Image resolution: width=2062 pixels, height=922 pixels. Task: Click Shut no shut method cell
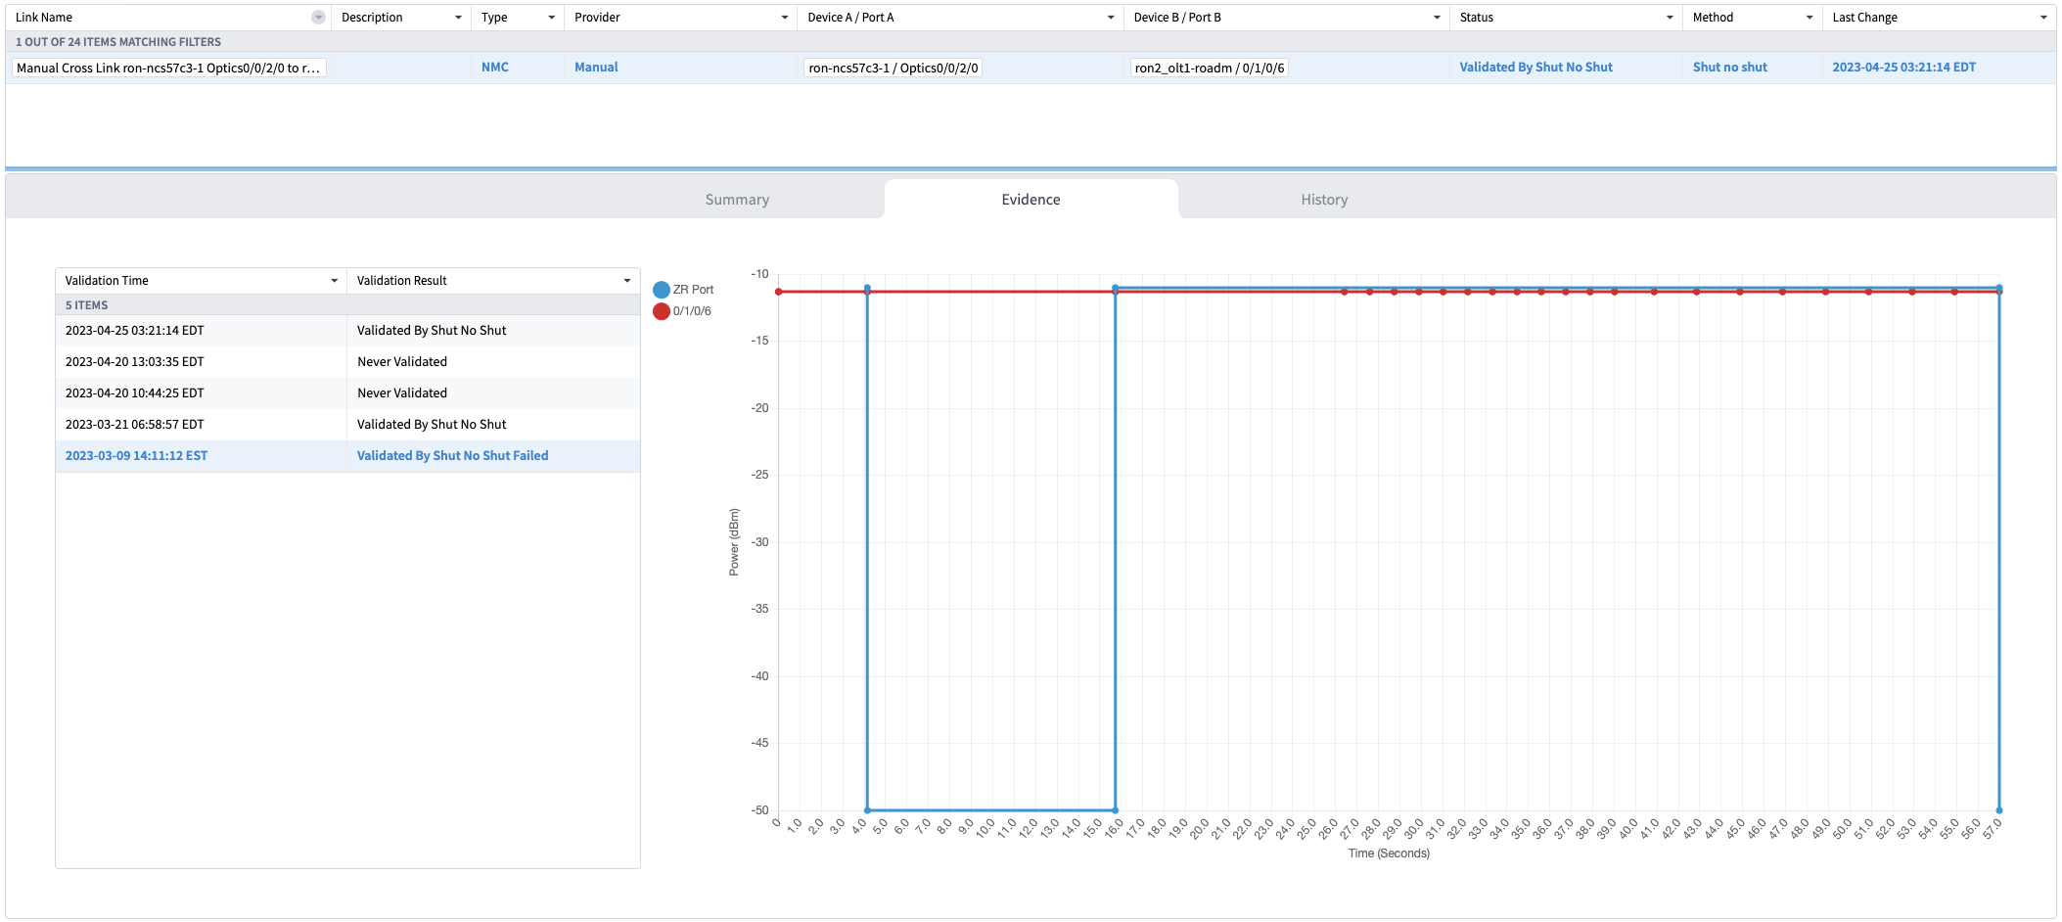(x=1730, y=68)
